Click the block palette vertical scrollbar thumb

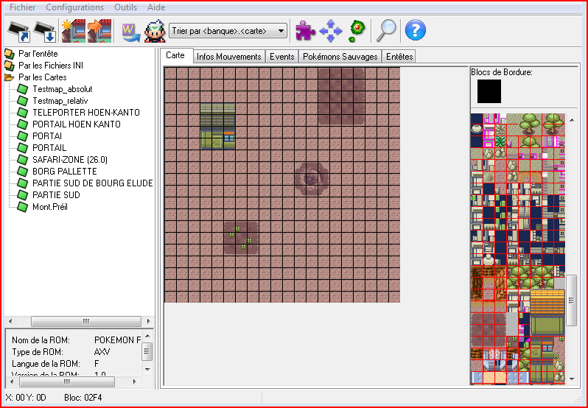[x=572, y=300]
